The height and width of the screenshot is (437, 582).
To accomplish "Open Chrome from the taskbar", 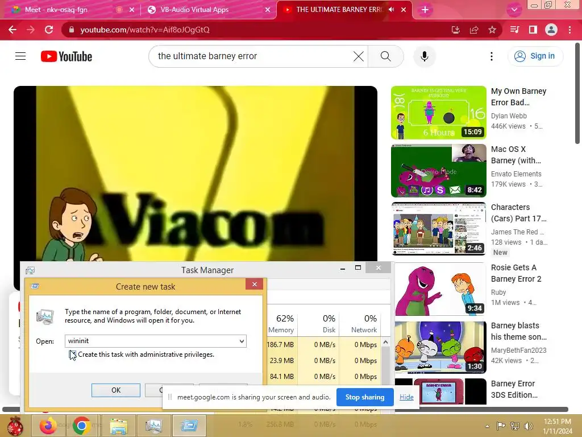I will pos(82,426).
